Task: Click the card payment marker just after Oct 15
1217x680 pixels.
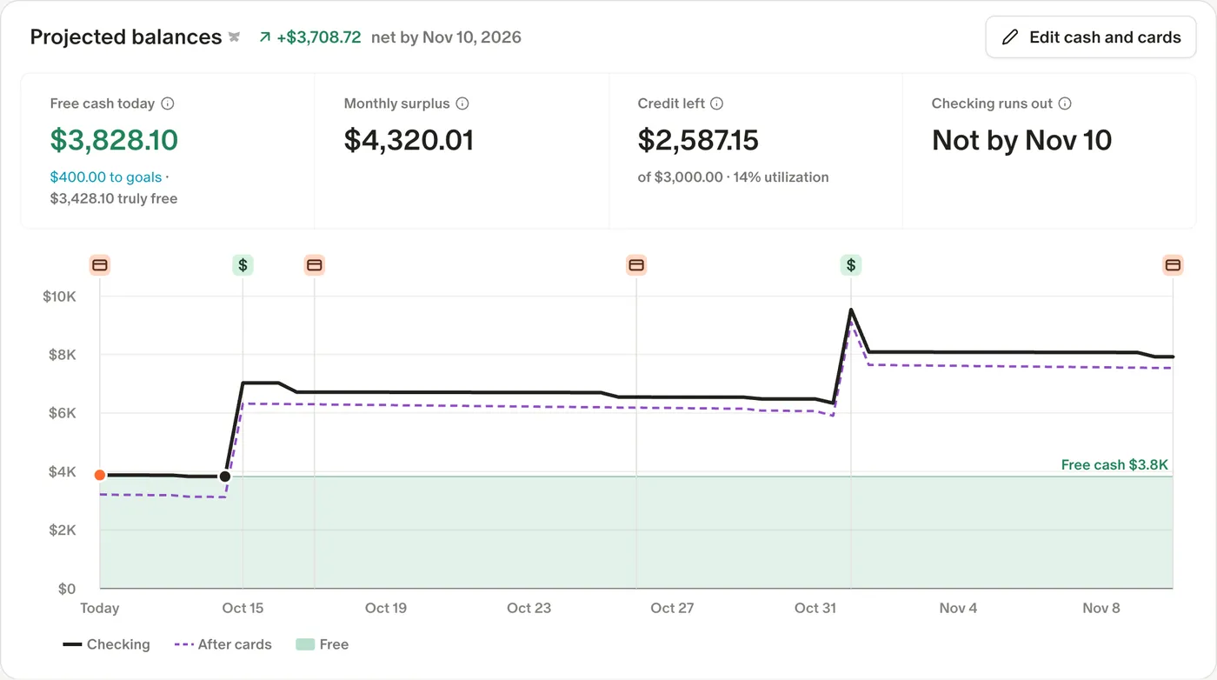Action: coord(315,265)
